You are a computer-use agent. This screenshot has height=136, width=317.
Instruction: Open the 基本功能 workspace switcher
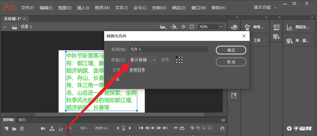tap(265, 7)
